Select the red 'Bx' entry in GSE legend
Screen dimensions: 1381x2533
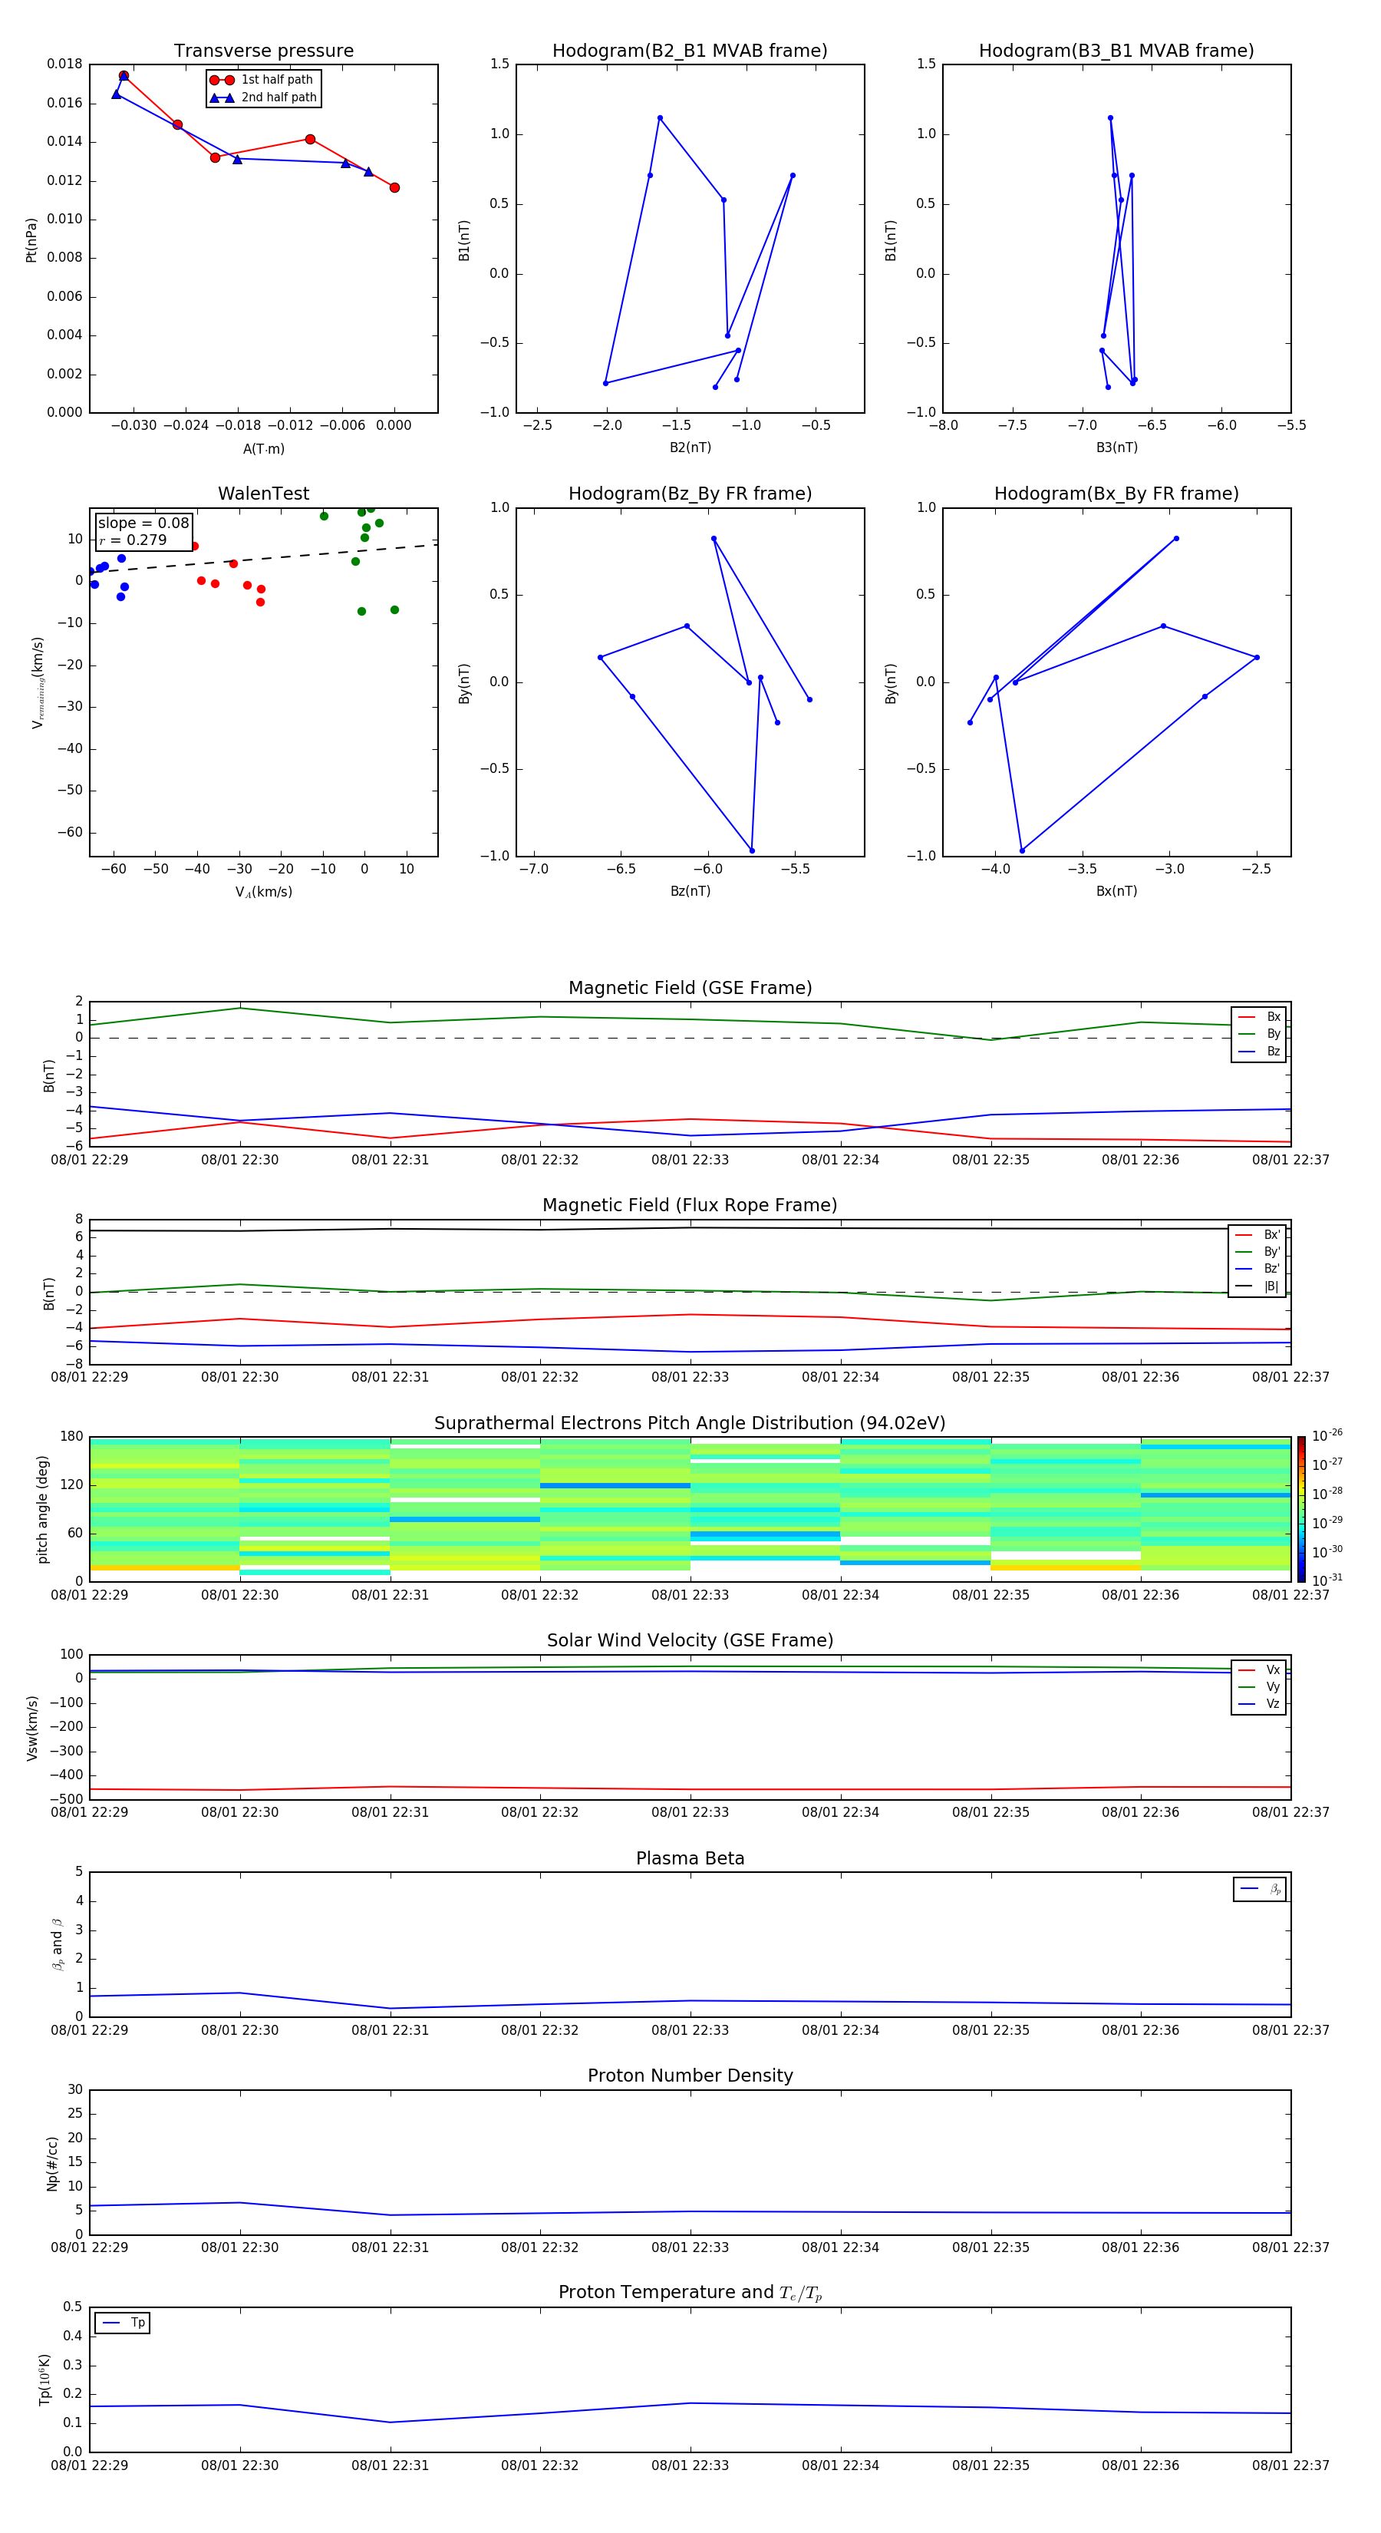pyautogui.click(x=1259, y=1017)
